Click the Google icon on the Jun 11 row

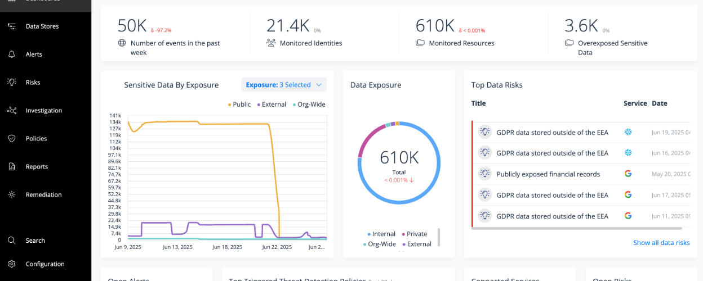click(x=628, y=216)
